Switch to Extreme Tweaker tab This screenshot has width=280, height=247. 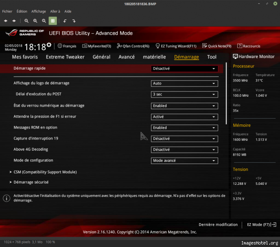65,57
